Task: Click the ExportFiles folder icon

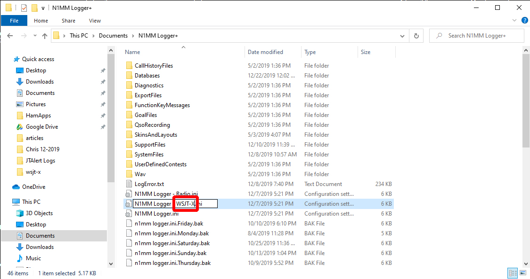Action: [129, 95]
